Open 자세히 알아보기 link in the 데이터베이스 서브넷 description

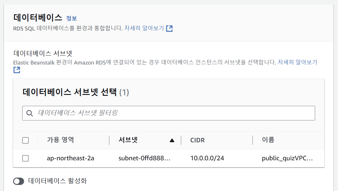[297, 62]
